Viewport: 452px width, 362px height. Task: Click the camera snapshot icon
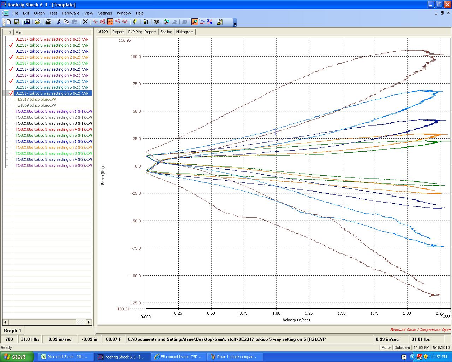tap(156, 22)
